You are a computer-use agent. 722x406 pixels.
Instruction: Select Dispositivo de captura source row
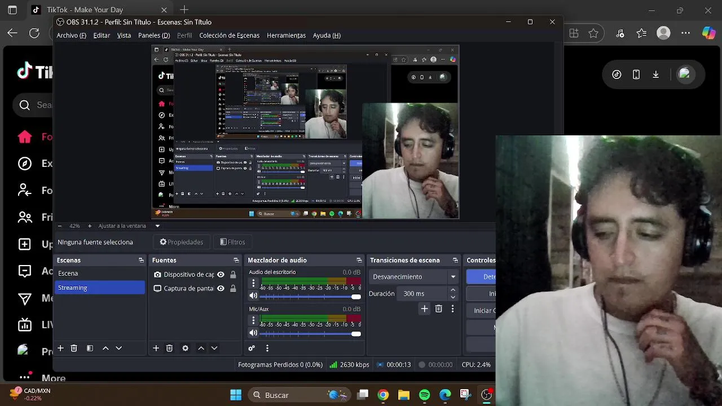click(x=195, y=275)
